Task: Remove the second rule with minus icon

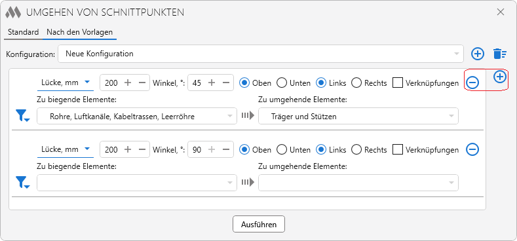Action: click(472, 150)
